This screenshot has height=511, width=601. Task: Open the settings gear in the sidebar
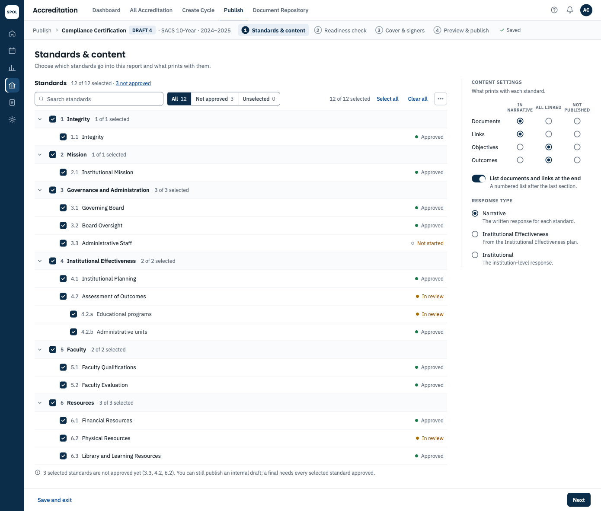(x=12, y=120)
